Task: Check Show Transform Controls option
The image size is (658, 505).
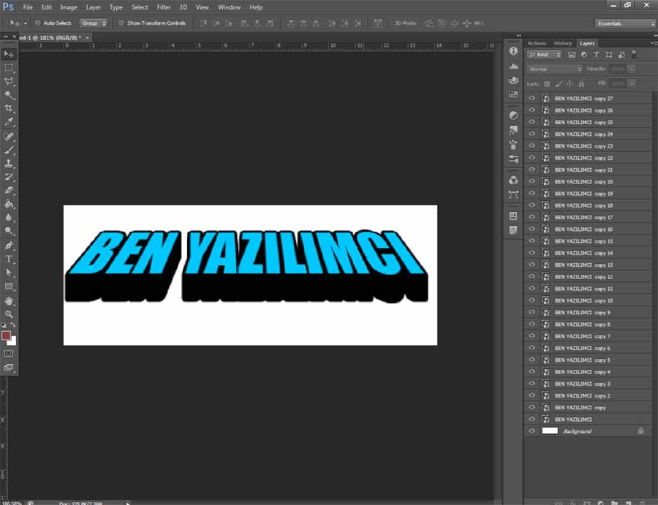Action: click(121, 23)
